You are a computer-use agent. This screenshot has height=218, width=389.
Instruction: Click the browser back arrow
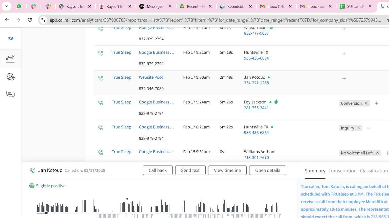[x=7, y=20]
